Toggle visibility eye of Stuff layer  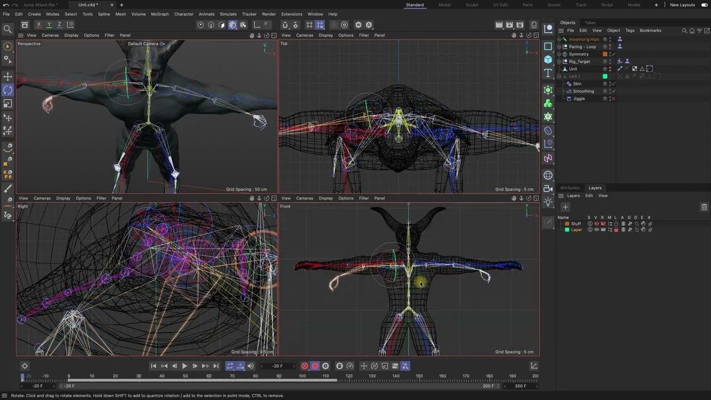point(597,224)
